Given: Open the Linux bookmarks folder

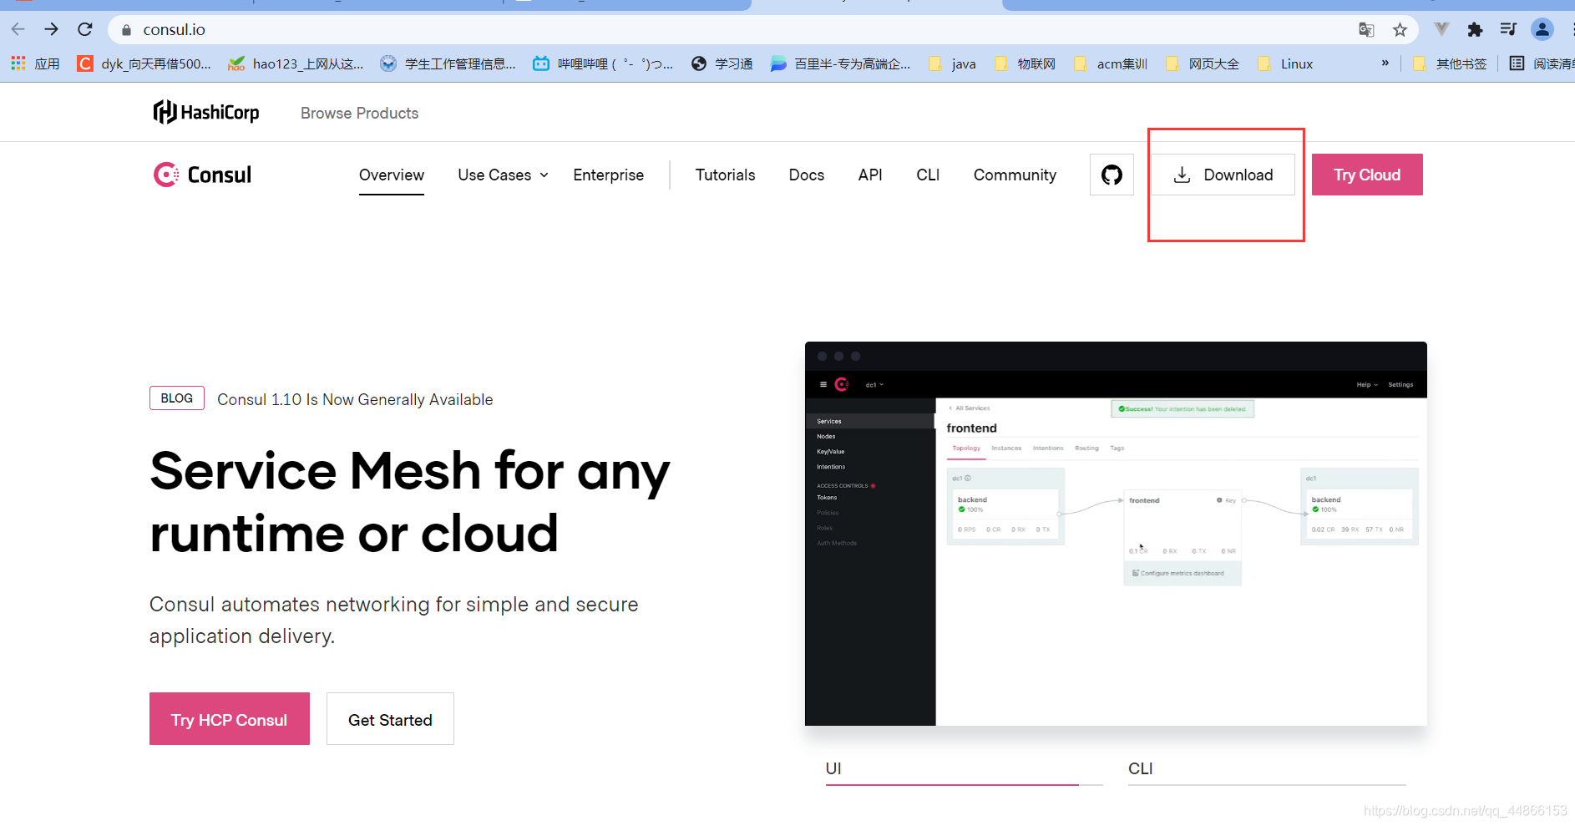Looking at the screenshot, I should point(1285,63).
